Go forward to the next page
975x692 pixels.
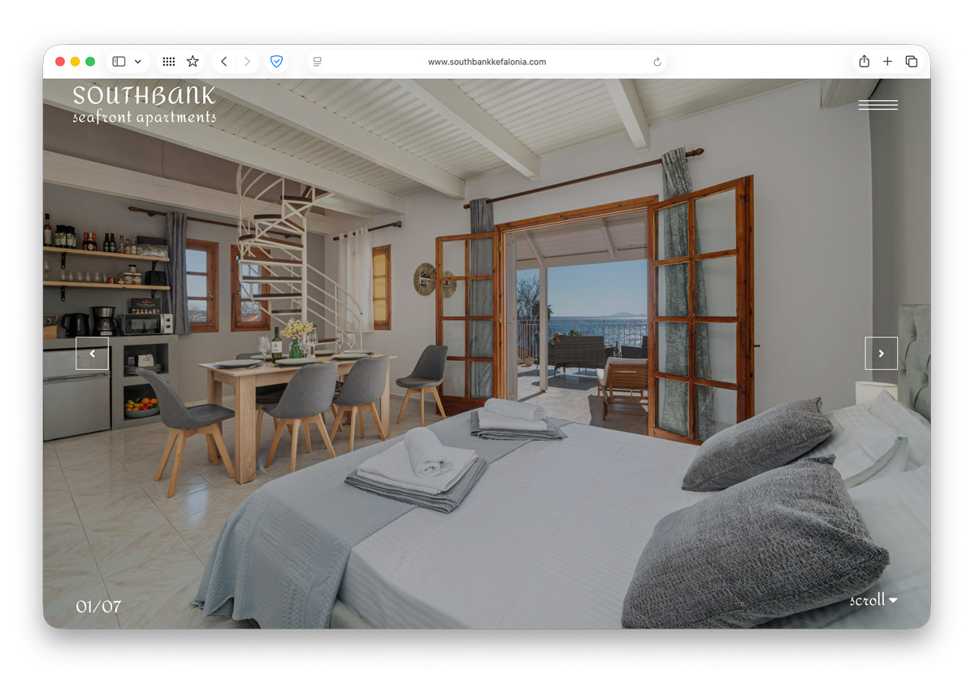tap(247, 62)
